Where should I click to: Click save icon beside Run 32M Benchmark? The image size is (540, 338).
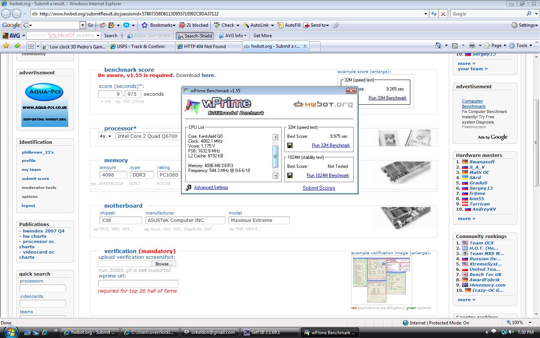tap(290, 145)
